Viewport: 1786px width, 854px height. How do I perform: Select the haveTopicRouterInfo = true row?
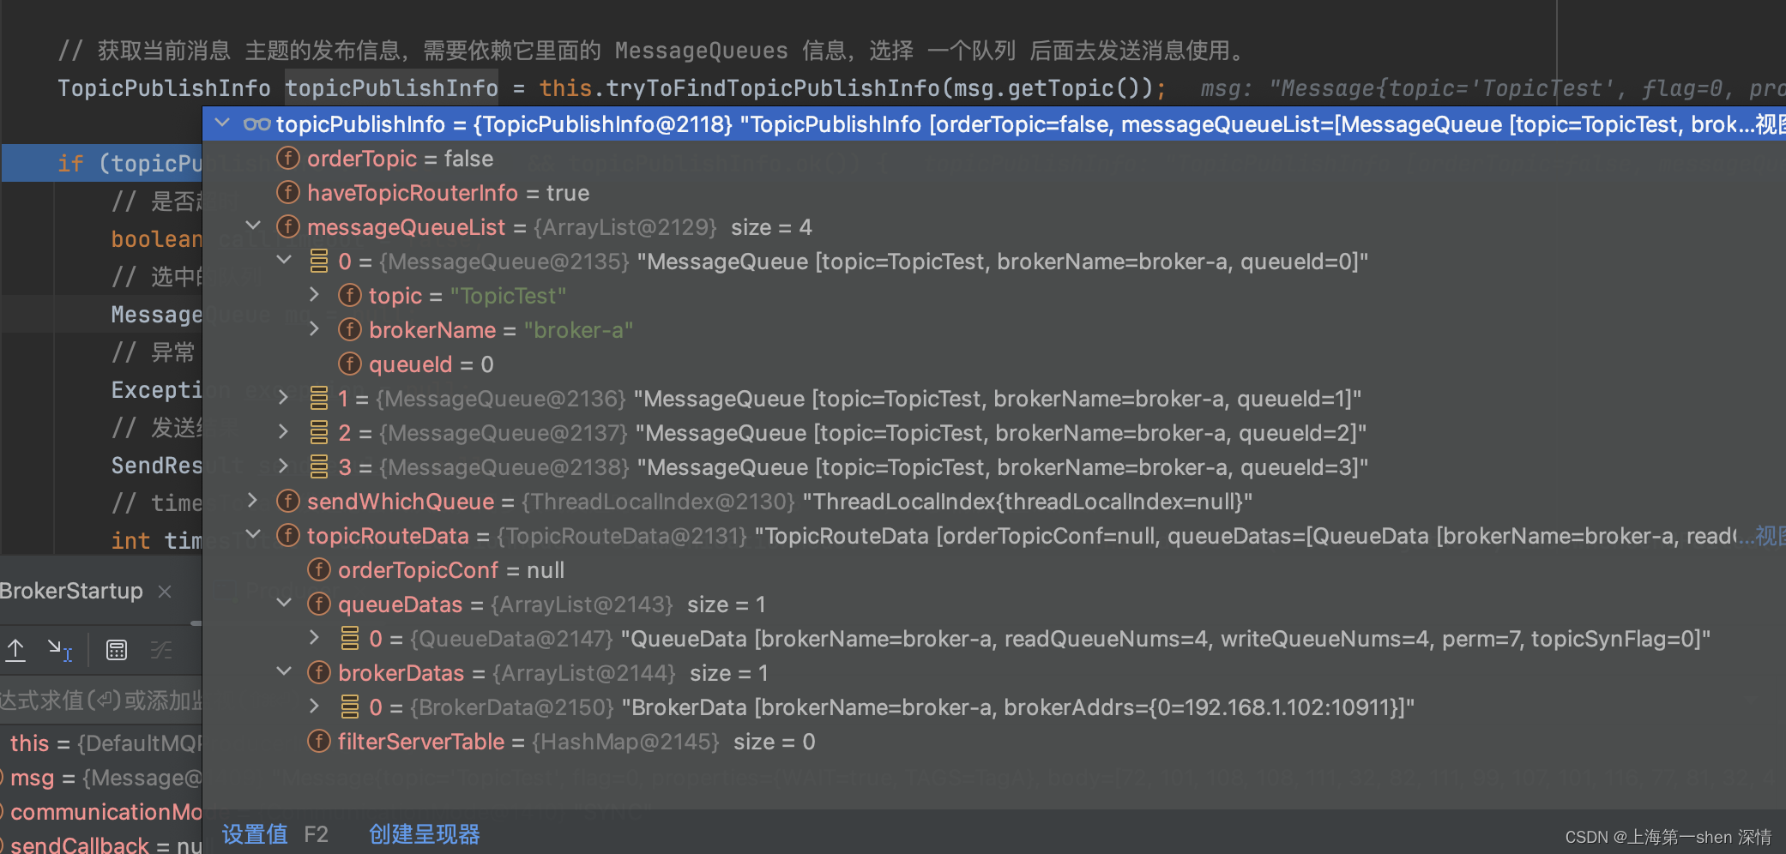[994, 193]
